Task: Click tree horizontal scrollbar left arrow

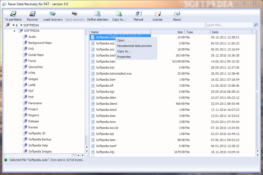Action: (78, 155)
